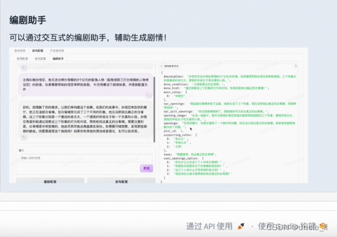This screenshot has height=237, width=337.
Task: Click the "npc_quit_openings" key
Action: point(178,111)
